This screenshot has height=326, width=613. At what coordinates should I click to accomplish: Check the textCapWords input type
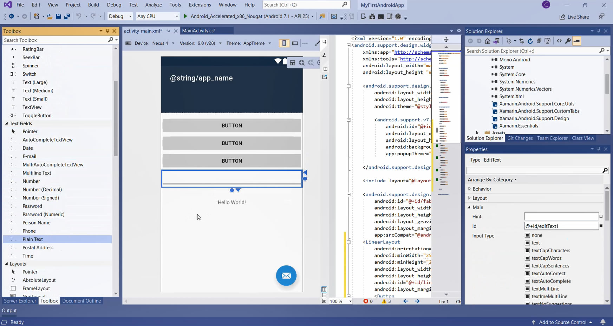[527, 258]
